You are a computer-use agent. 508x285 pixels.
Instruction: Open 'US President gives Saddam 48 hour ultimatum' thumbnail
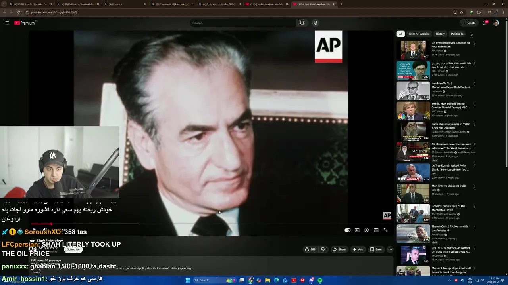413,50
